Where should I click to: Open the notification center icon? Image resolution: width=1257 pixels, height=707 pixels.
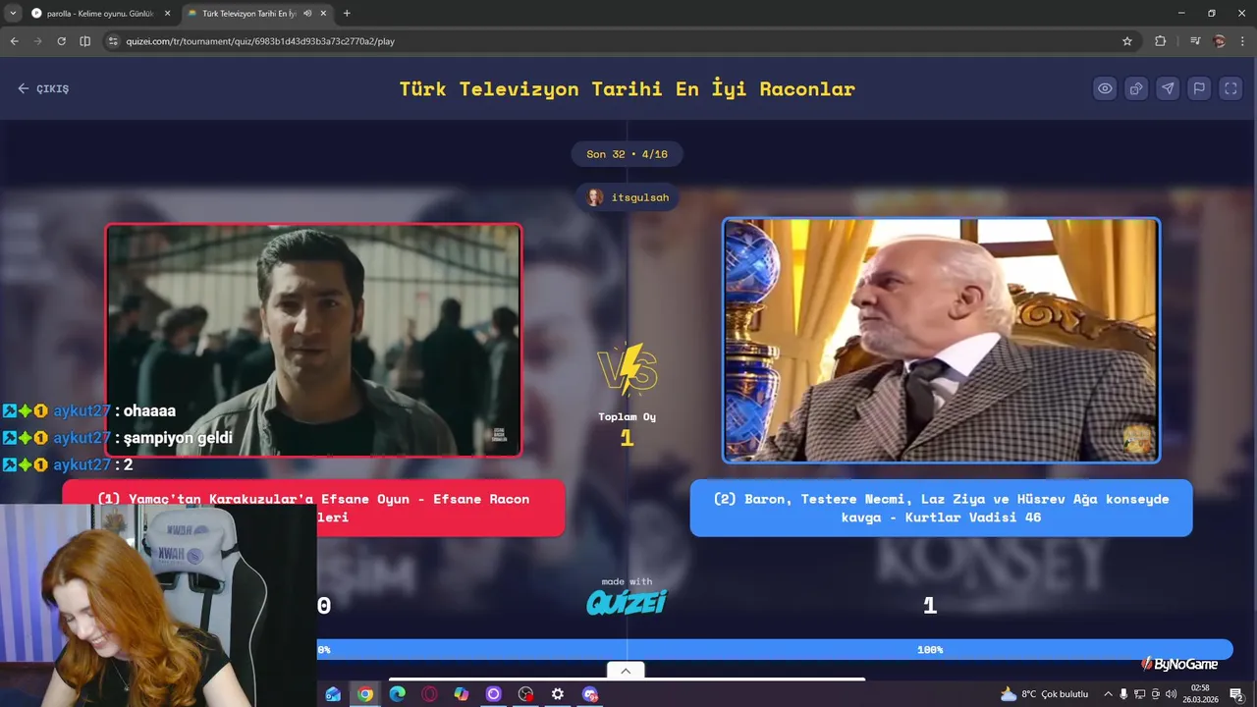1237,694
